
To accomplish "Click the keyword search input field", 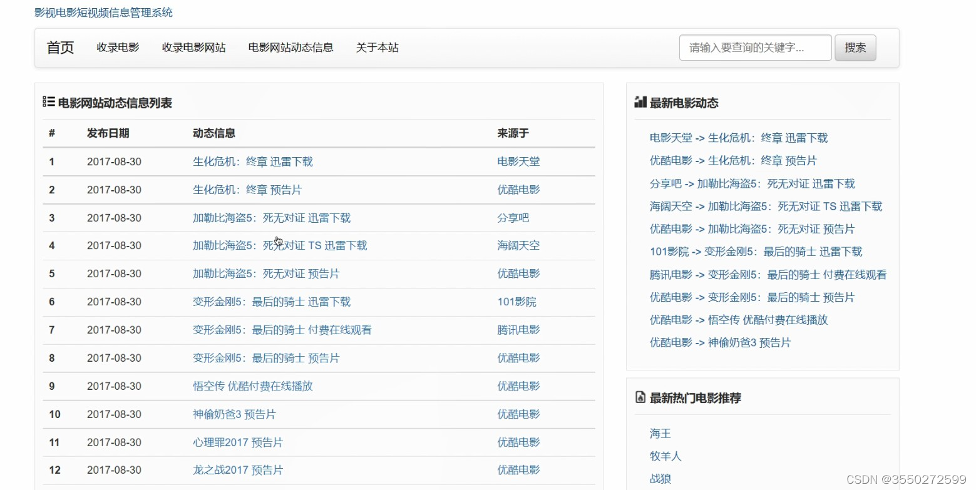I will 754,47.
